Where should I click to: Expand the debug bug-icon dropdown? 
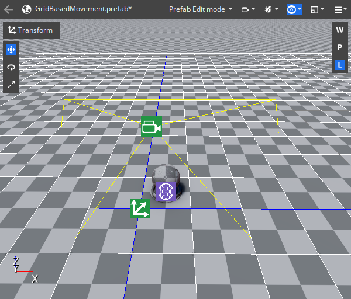coord(271,9)
